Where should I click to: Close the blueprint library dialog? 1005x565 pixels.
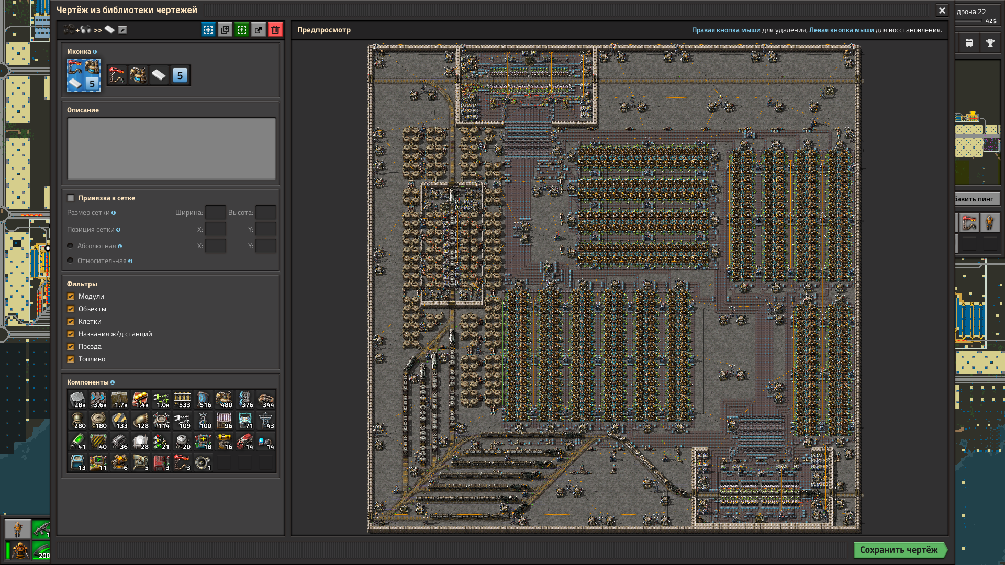coord(942,10)
